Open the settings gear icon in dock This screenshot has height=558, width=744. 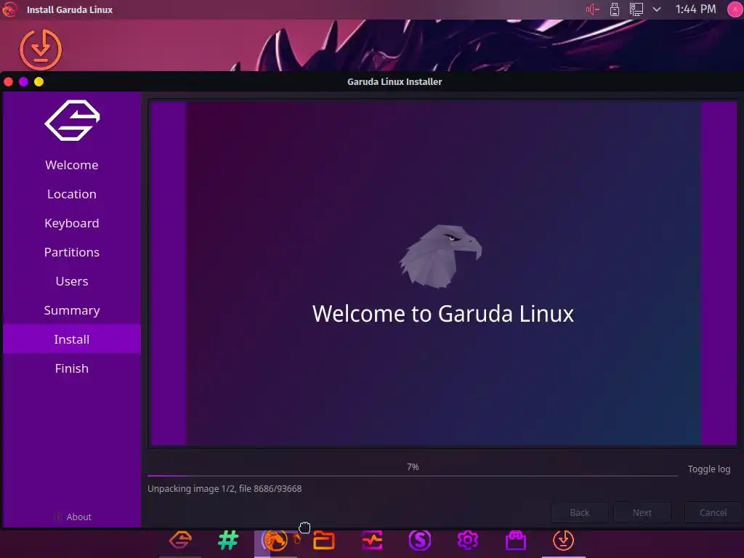click(x=468, y=540)
